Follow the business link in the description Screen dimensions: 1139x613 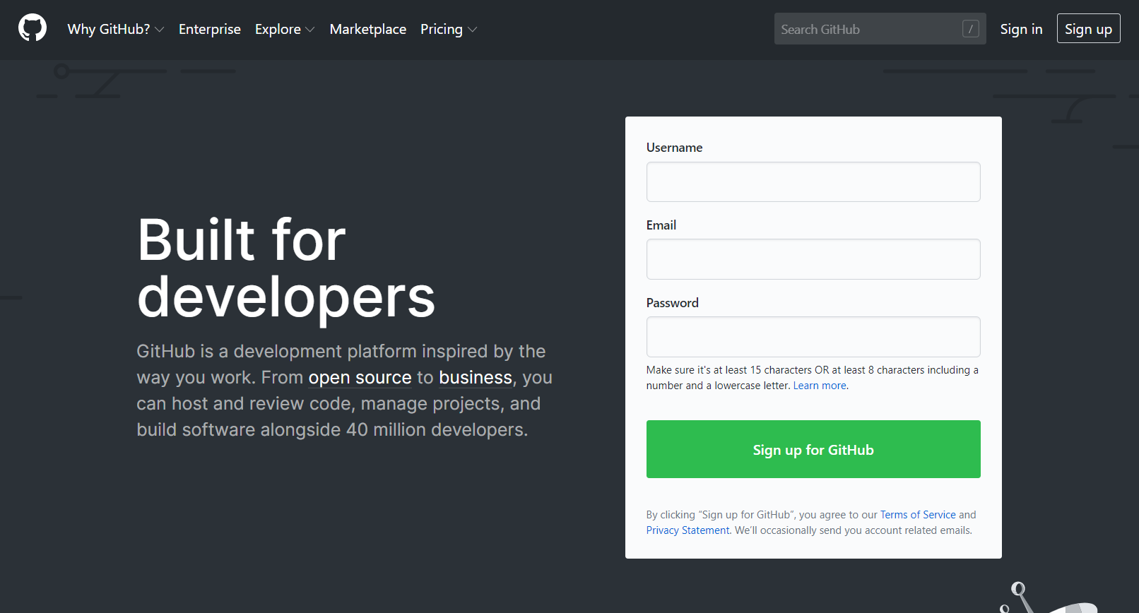476,378
